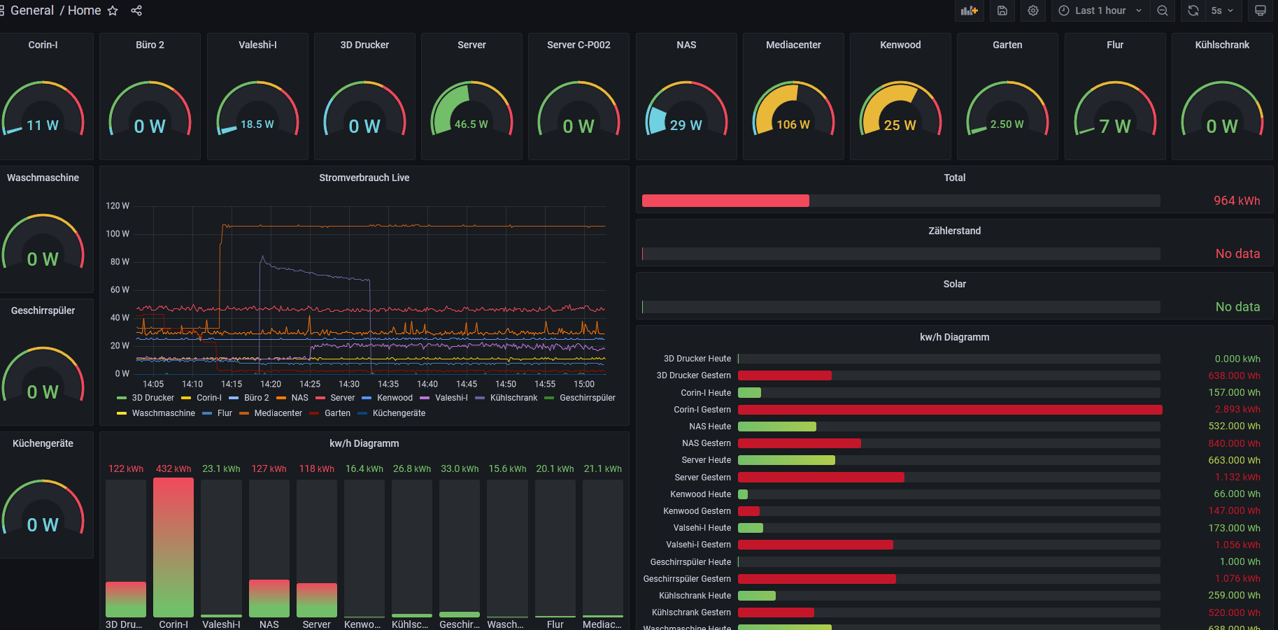Open the General folder breadcrumb

(x=32, y=10)
